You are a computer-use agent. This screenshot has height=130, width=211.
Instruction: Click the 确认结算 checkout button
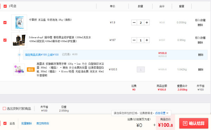point(194,123)
